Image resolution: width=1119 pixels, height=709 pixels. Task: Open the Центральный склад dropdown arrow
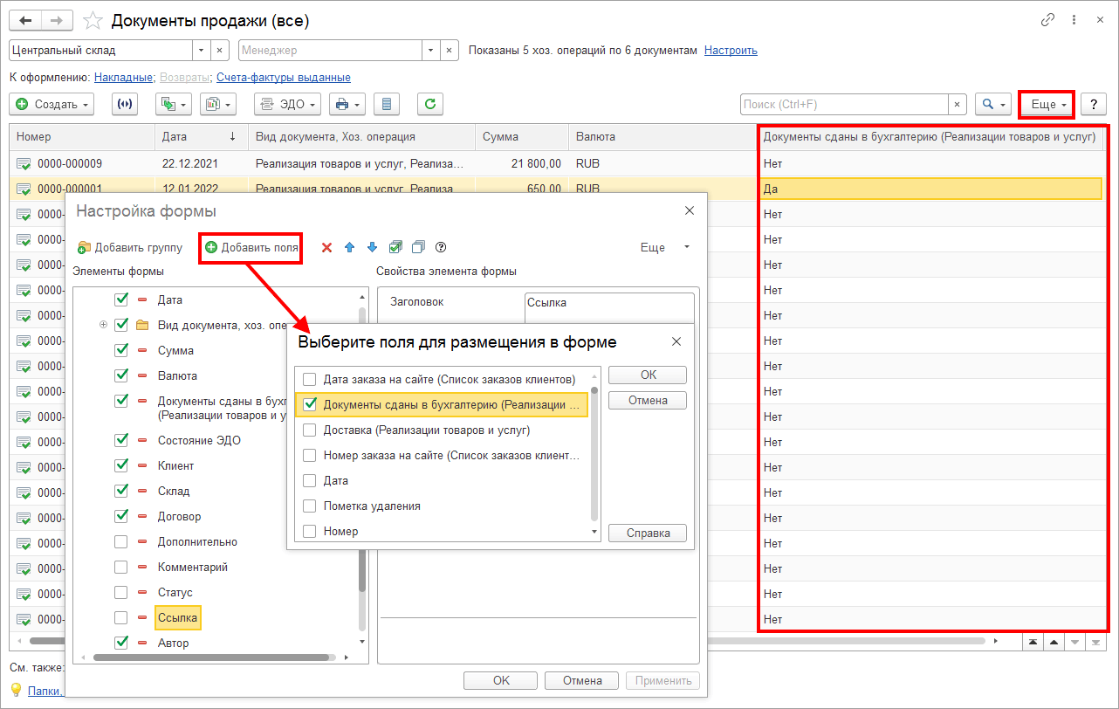click(x=202, y=51)
